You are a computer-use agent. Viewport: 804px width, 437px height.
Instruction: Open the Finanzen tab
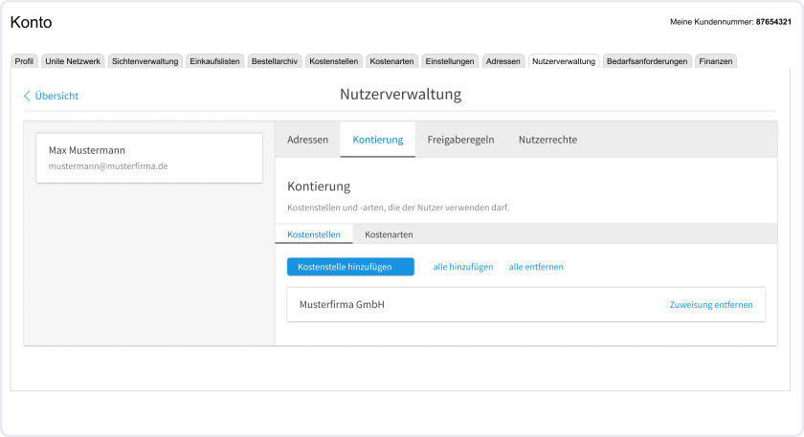[x=716, y=61]
